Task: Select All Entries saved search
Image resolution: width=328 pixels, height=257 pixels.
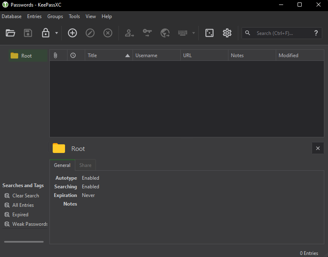Action: 23,205
